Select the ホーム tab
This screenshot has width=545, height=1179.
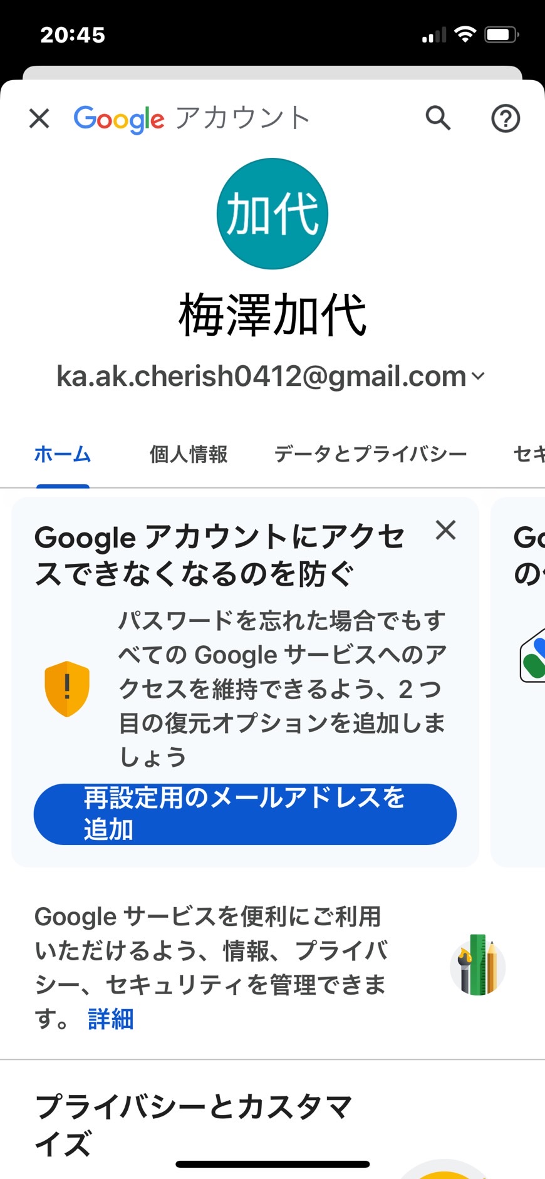pyautogui.click(x=63, y=454)
